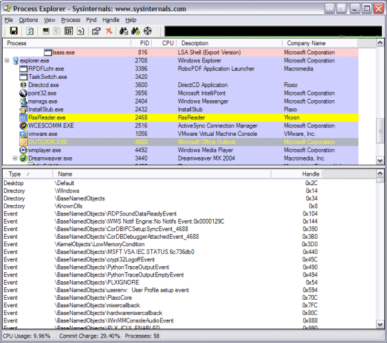Click the Refresh Now toolbar icon
Viewport: 387px width, 343px height.
pos(30,31)
